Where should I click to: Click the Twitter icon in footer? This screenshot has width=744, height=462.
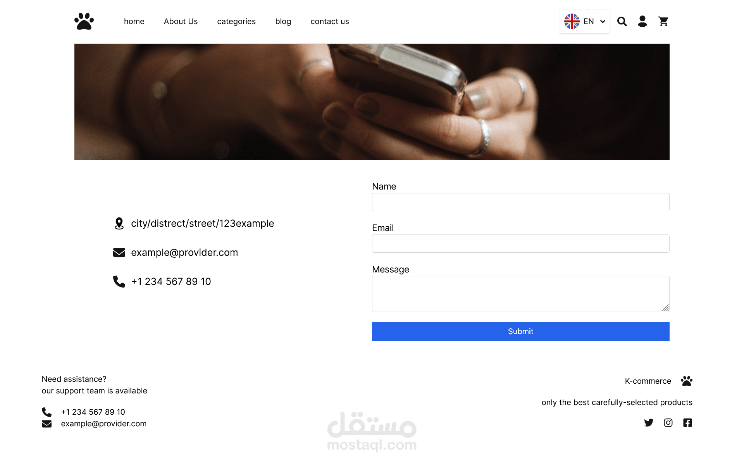(x=649, y=422)
